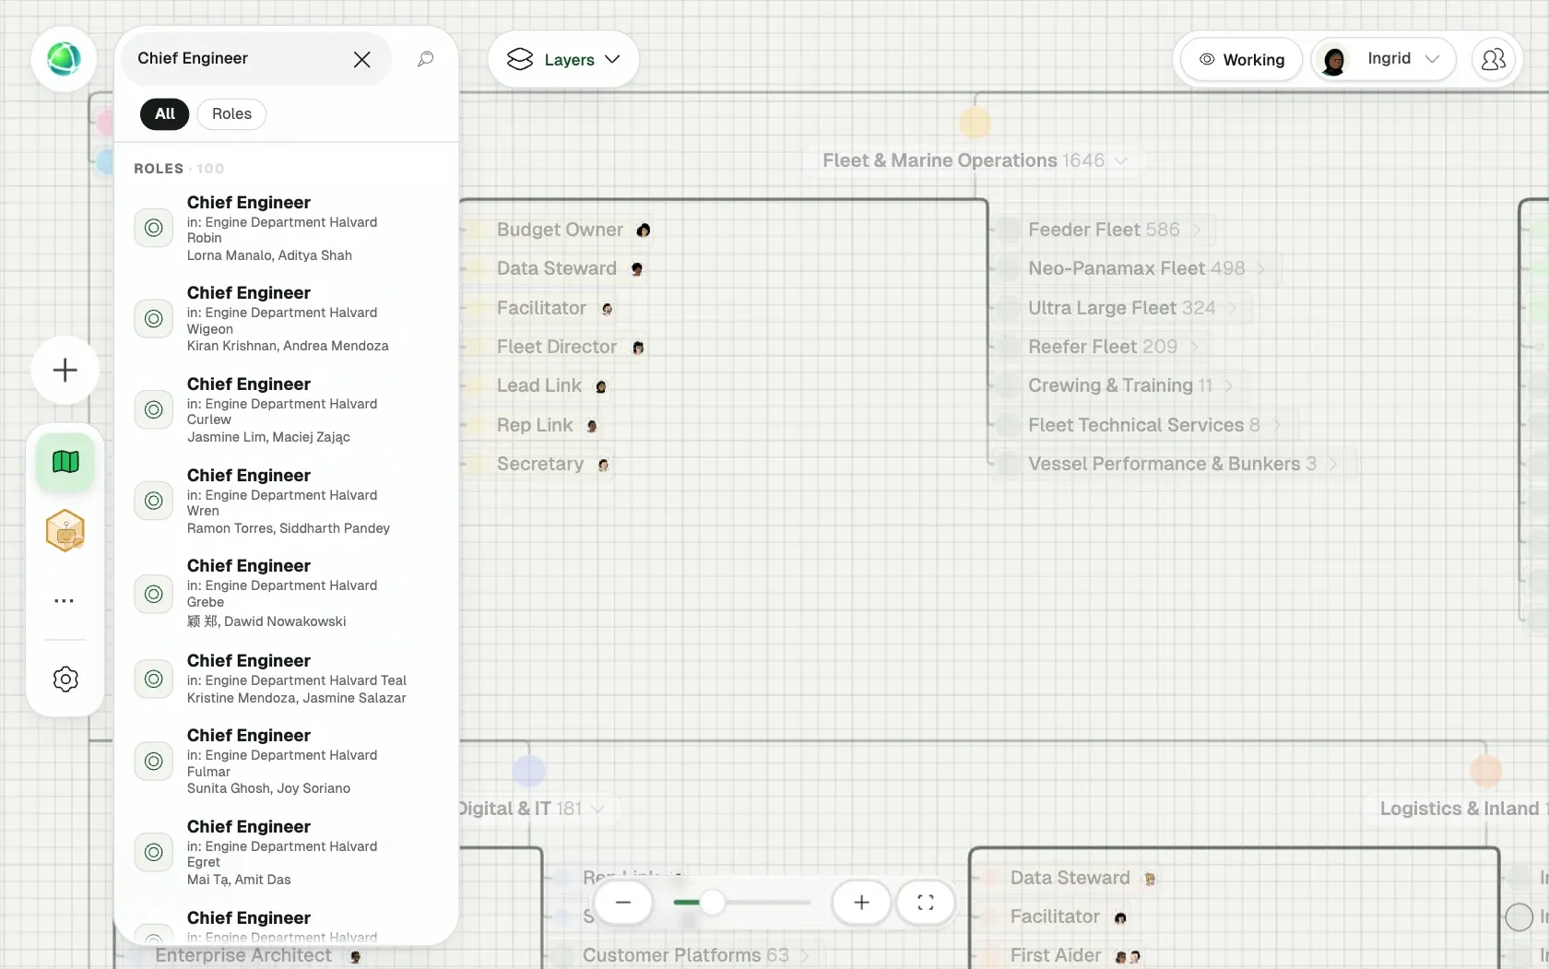Click the zoom out minus button
This screenshot has width=1549, height=969.
pyautogui.click(x=623, y=903)
